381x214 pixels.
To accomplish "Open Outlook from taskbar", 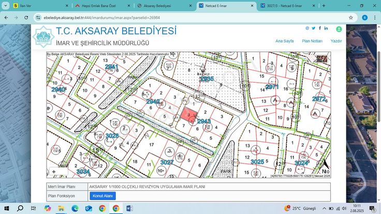I will (x=89, y=208).
